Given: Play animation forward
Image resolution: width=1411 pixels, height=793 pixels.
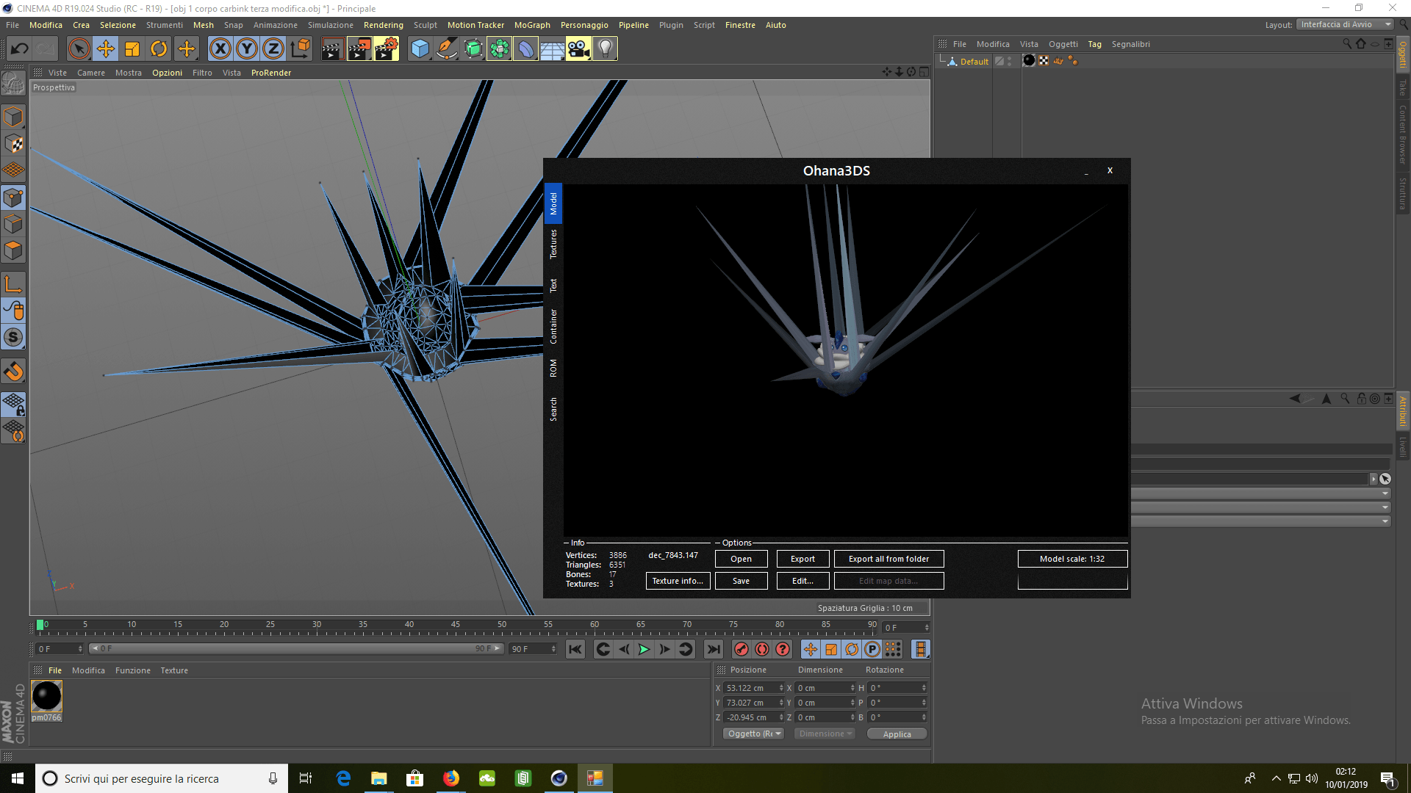Looking at the screenshot, I should pyautogui.click(x=644, y=649).
